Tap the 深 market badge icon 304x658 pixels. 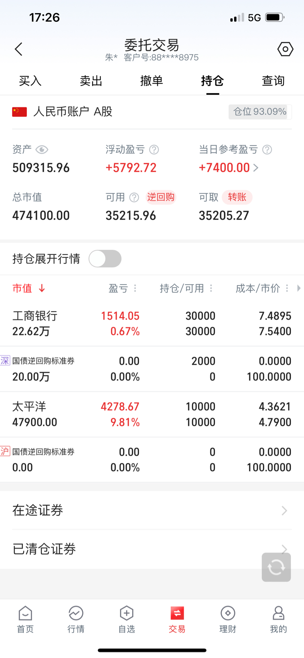click(x=5, y=360)
